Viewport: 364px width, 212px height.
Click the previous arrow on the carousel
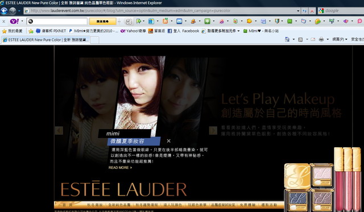pos(59,131)
